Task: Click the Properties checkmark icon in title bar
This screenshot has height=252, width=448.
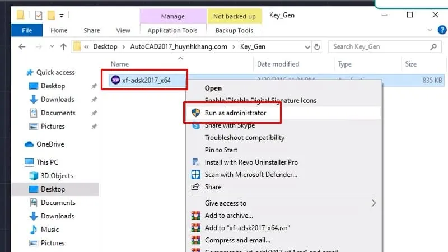Action: click(x=39, y=15)
